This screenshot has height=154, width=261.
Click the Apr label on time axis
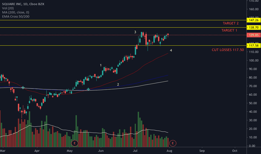pos(37,151)
